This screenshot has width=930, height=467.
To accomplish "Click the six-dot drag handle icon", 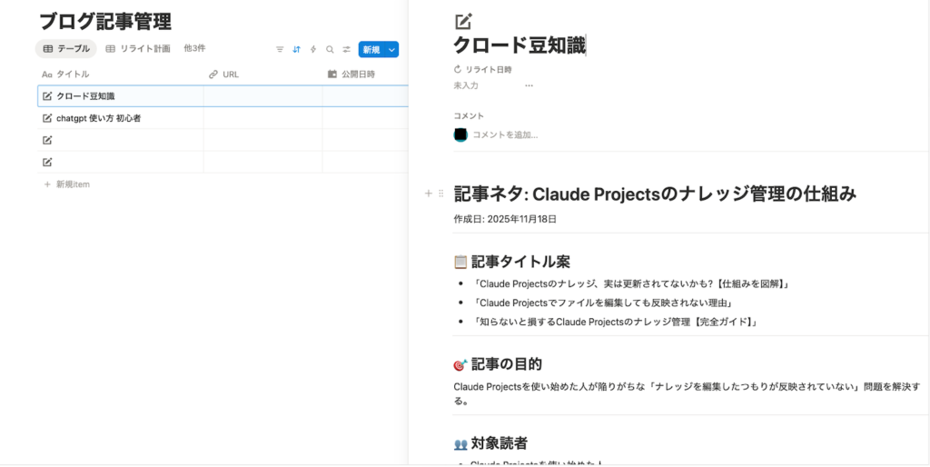I will pos(440,194).
